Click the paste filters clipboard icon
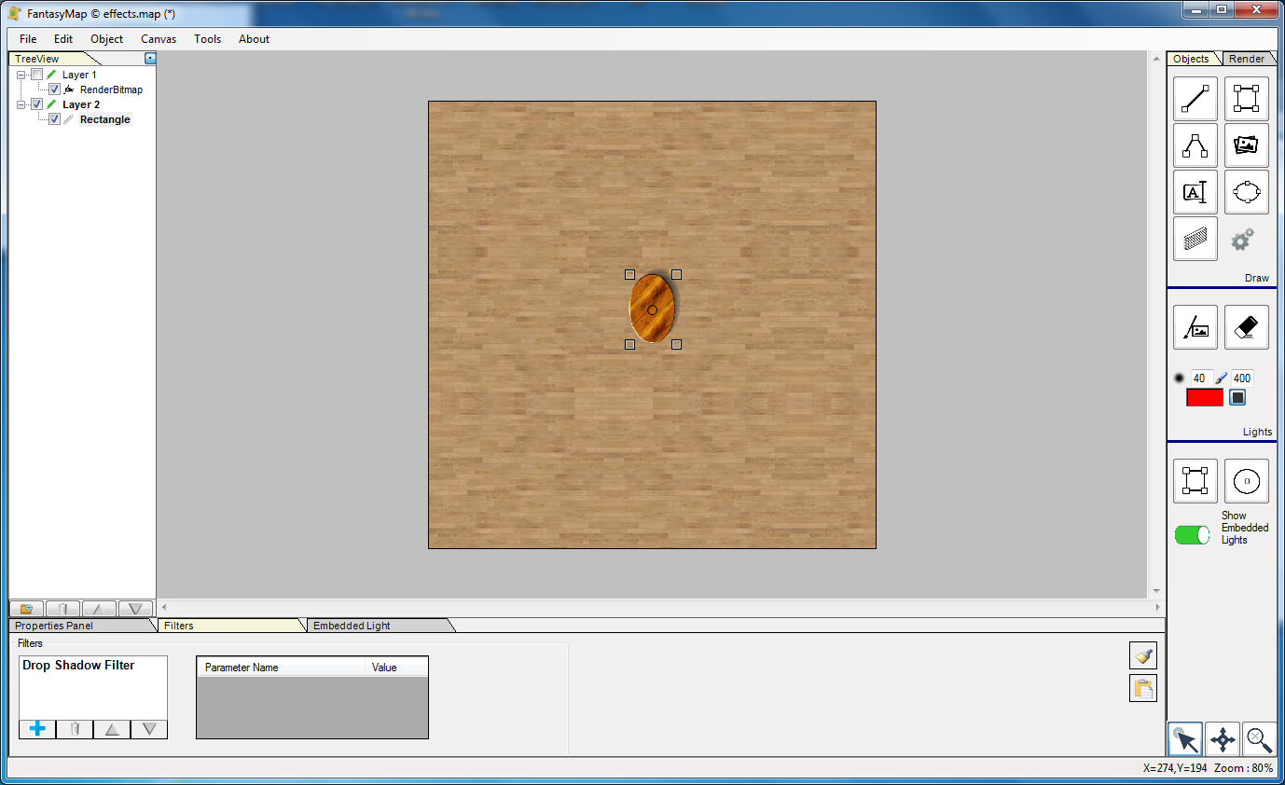 click(1143, 689)
